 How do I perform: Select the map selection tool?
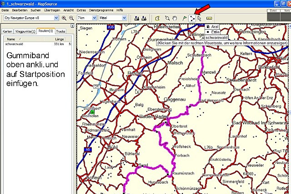click(x=157, y=18)
